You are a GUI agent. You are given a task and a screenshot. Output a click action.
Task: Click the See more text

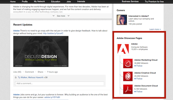pos(61,16)
